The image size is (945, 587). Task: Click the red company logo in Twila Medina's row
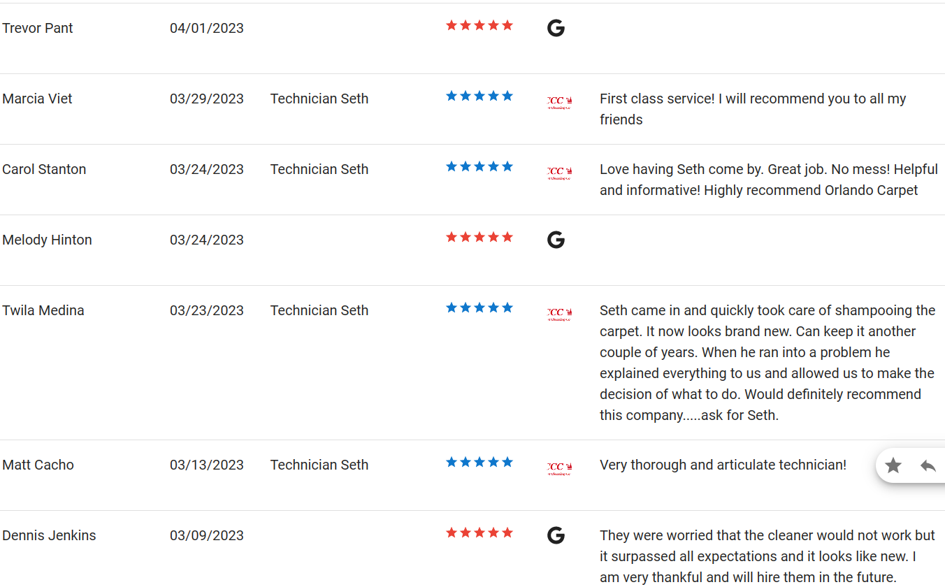point(560,314)
